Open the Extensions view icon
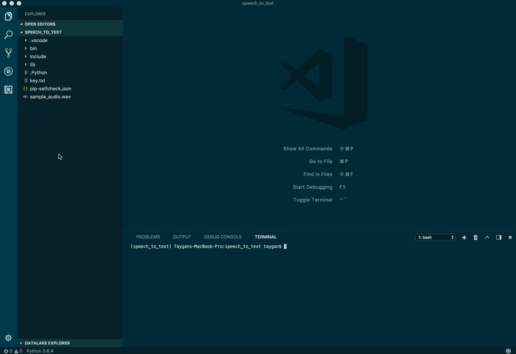 pos(8,90)
